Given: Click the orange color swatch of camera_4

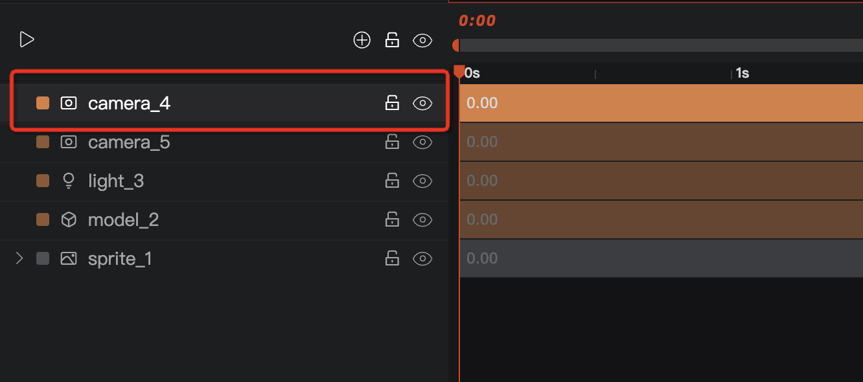Looking at the screenshot, I should click(43, 103).
